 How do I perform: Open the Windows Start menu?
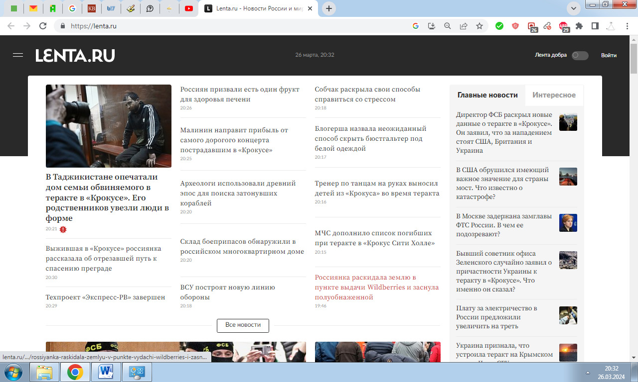(13, 372)
